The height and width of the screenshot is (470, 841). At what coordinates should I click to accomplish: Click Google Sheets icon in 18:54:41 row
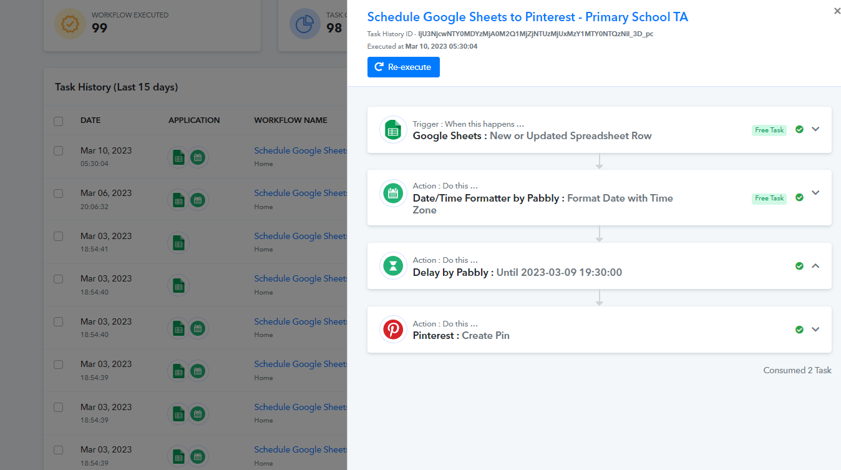[178, 243]
